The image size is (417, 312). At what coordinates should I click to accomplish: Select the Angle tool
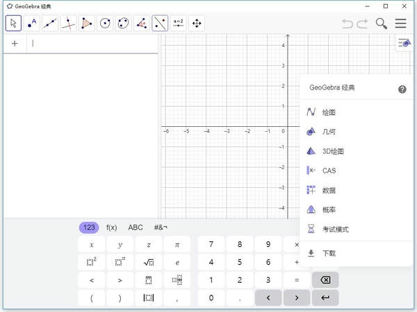click(x=142, y=24)
